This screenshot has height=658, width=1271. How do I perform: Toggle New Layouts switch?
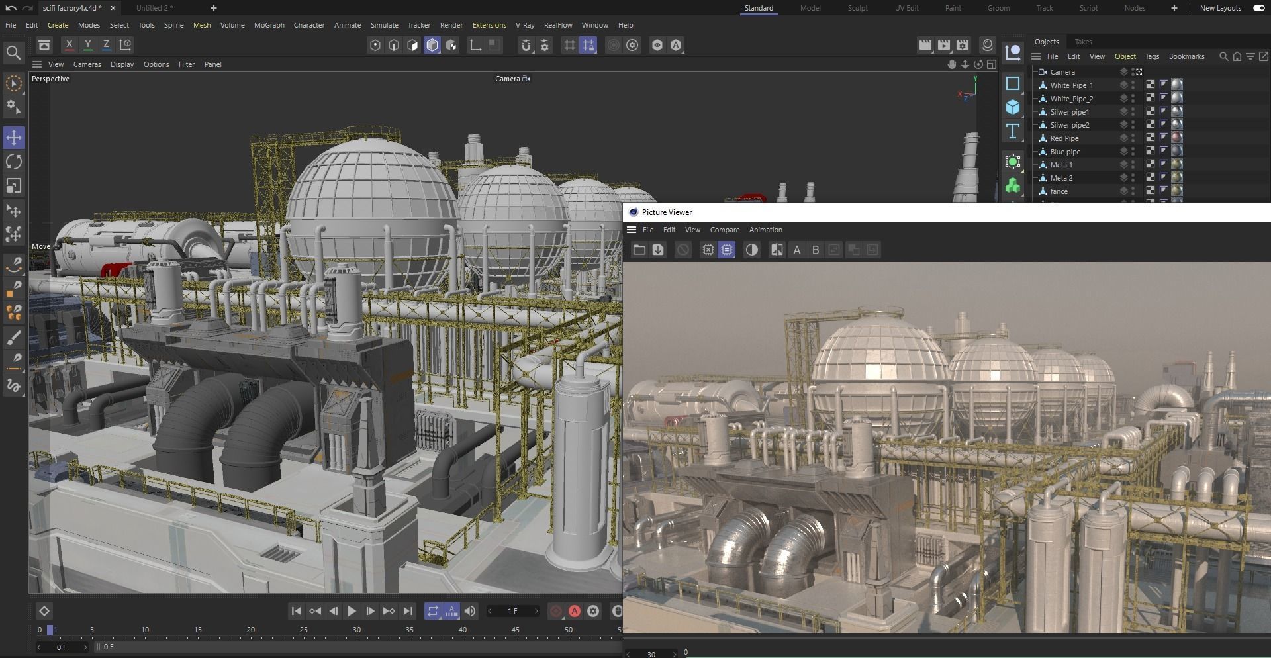tap(1258, 8)
